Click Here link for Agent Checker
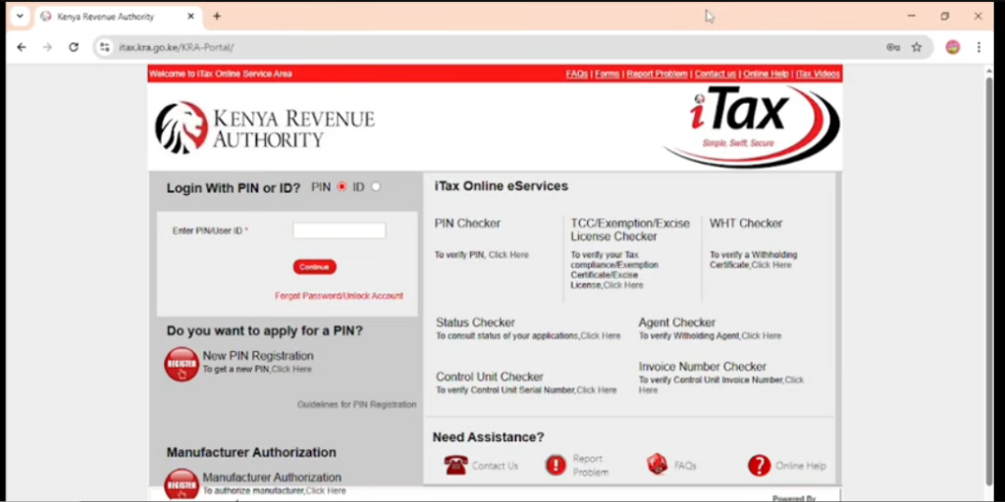Viewport: 1005px width, 502px height. [x=762, y=336]
